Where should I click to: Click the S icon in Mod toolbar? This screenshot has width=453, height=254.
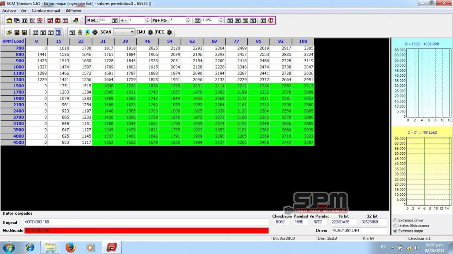pyautogui.click(x=253, y=20)
